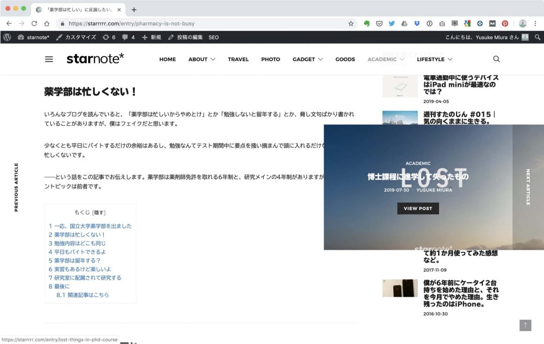Open the iPad mini article thumbnail
The height and width of the screenshot is (344, 544).
point(400,86)
